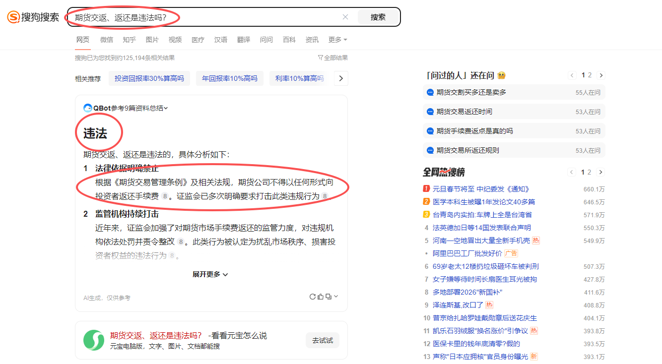Image resolution: width=662 pixels, height=364 pixels.
Task: Show next related suggestions with arrow
Action: pyautogui.click(x=341, y=78)
